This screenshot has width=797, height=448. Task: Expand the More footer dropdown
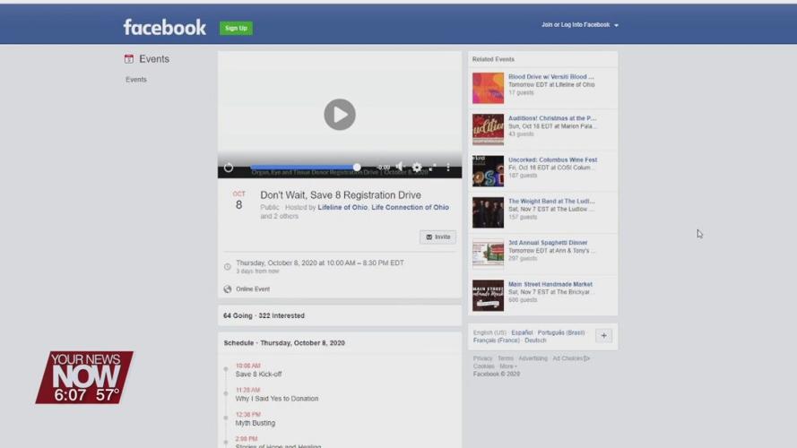tap(507, 366)
